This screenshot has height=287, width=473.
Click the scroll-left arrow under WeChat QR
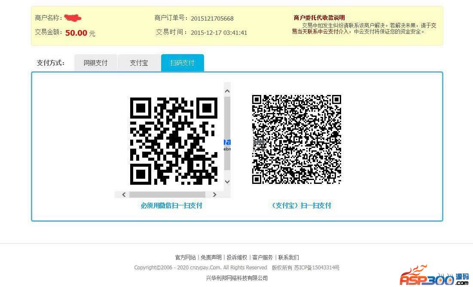point(124,195)
